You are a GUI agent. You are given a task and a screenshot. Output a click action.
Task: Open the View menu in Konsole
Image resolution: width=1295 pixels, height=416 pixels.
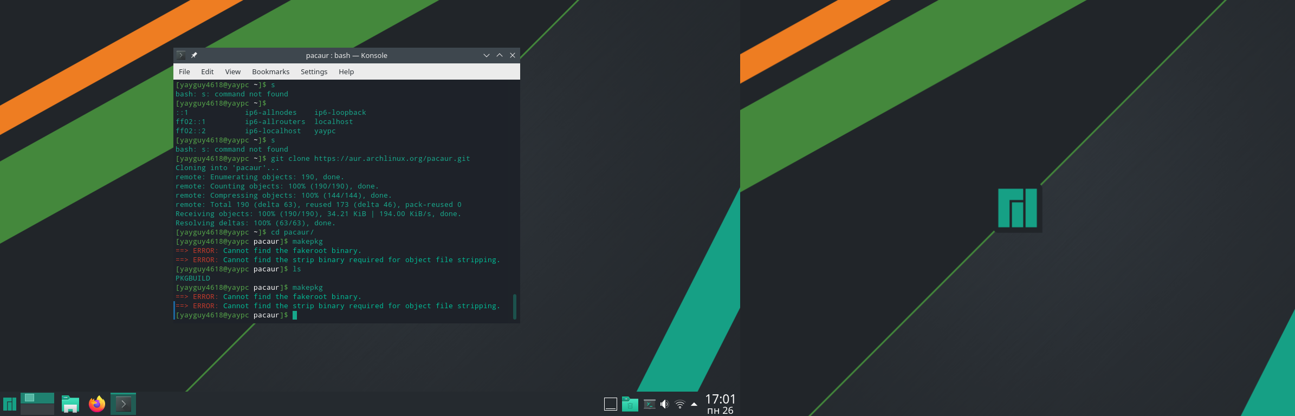click(x=232, y=71)
